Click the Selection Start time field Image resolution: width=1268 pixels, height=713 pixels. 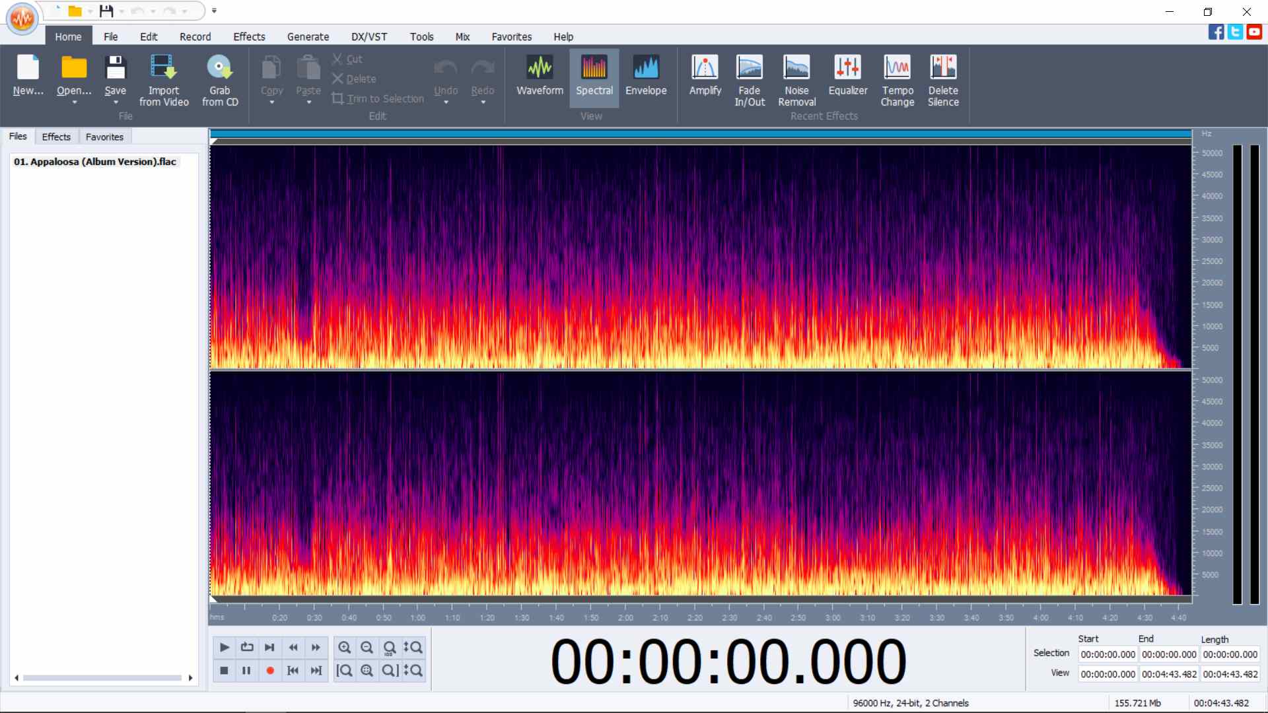click(x=1108, y=654)
